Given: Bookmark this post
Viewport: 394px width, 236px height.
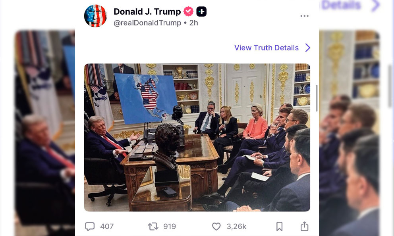Looking at the screenshot, I should [x=279, y=226].
